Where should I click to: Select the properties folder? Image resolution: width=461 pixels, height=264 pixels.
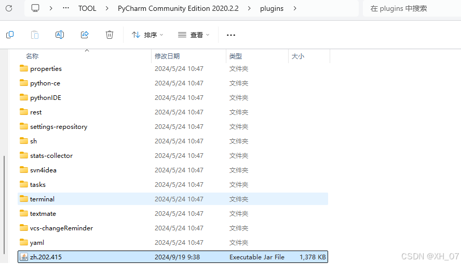click(x=173, y=68)
